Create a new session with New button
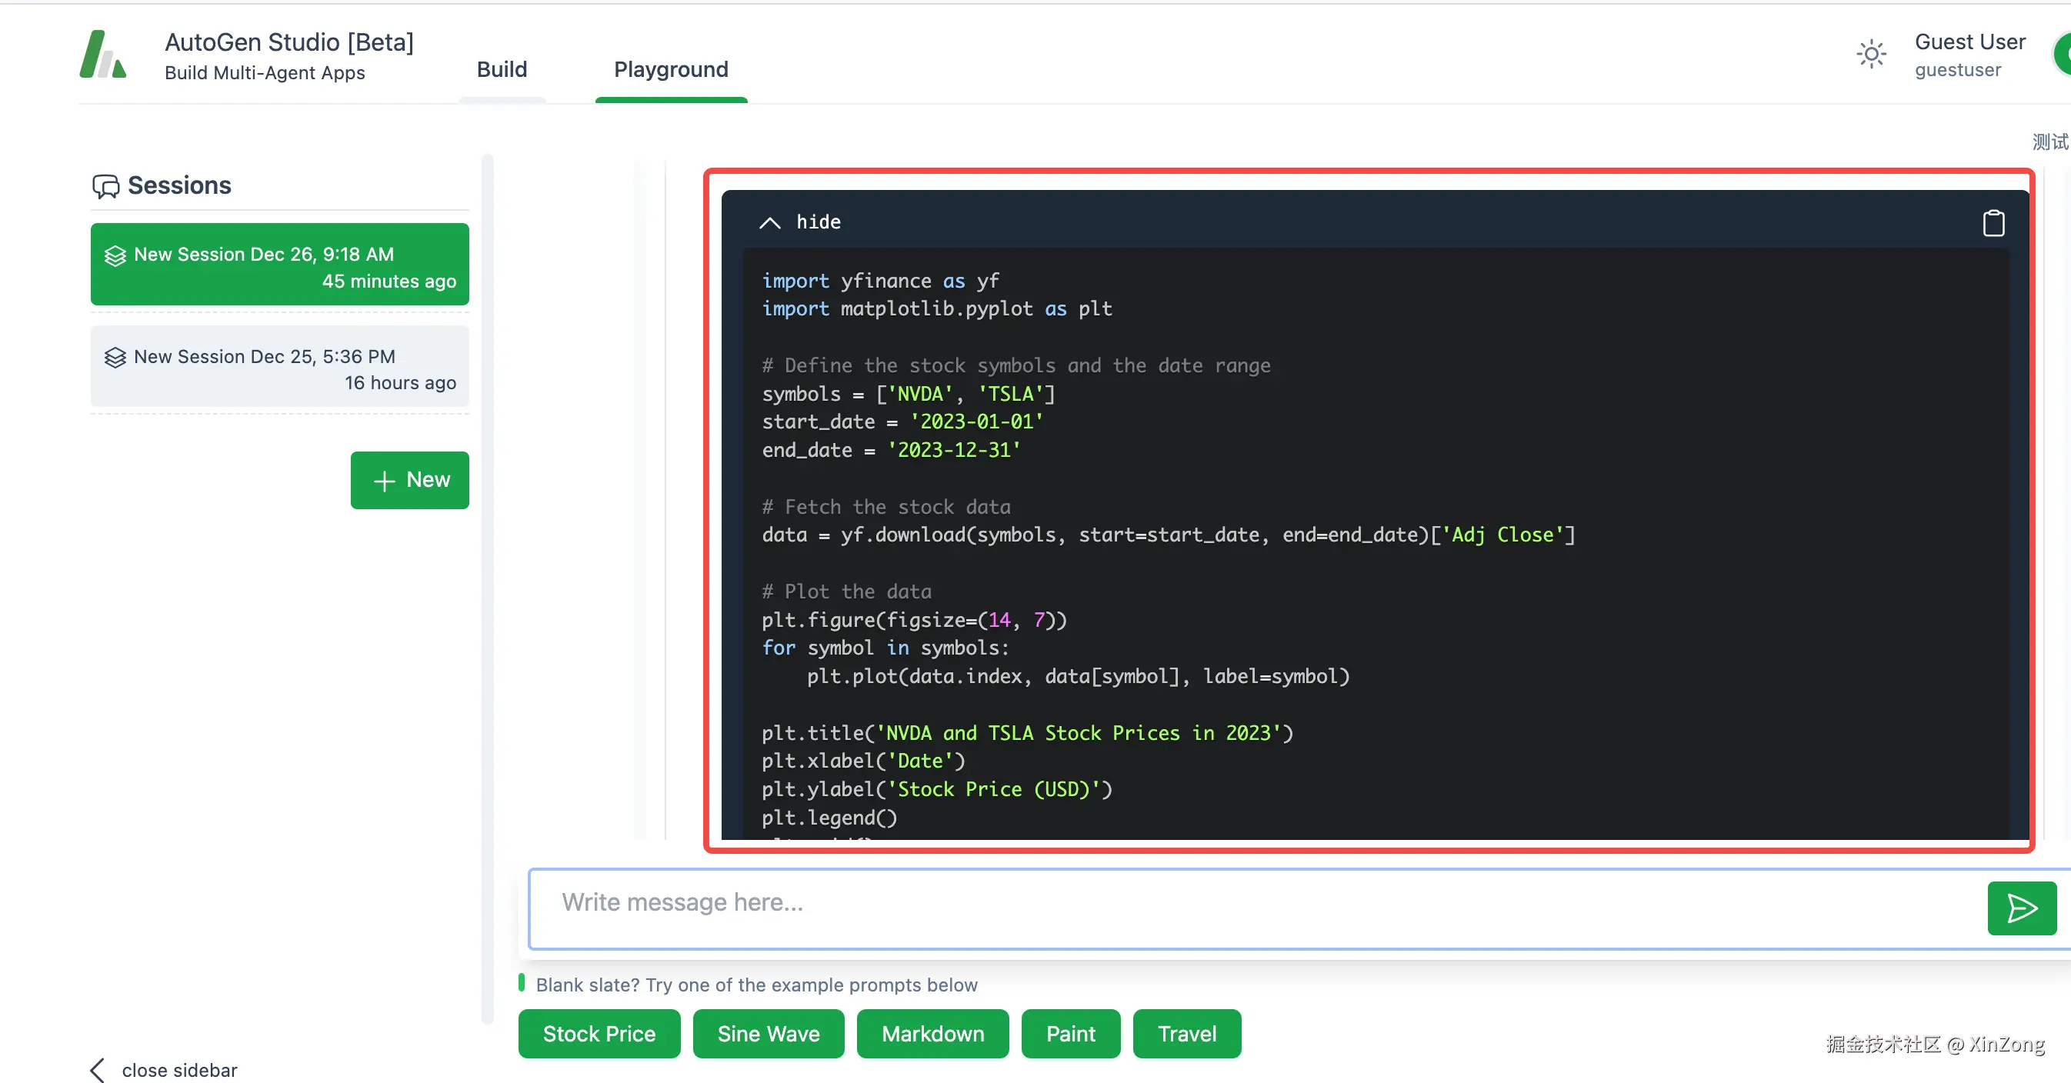The width and height of the screenshot is (2071, 1083). (x=409, y=480)
